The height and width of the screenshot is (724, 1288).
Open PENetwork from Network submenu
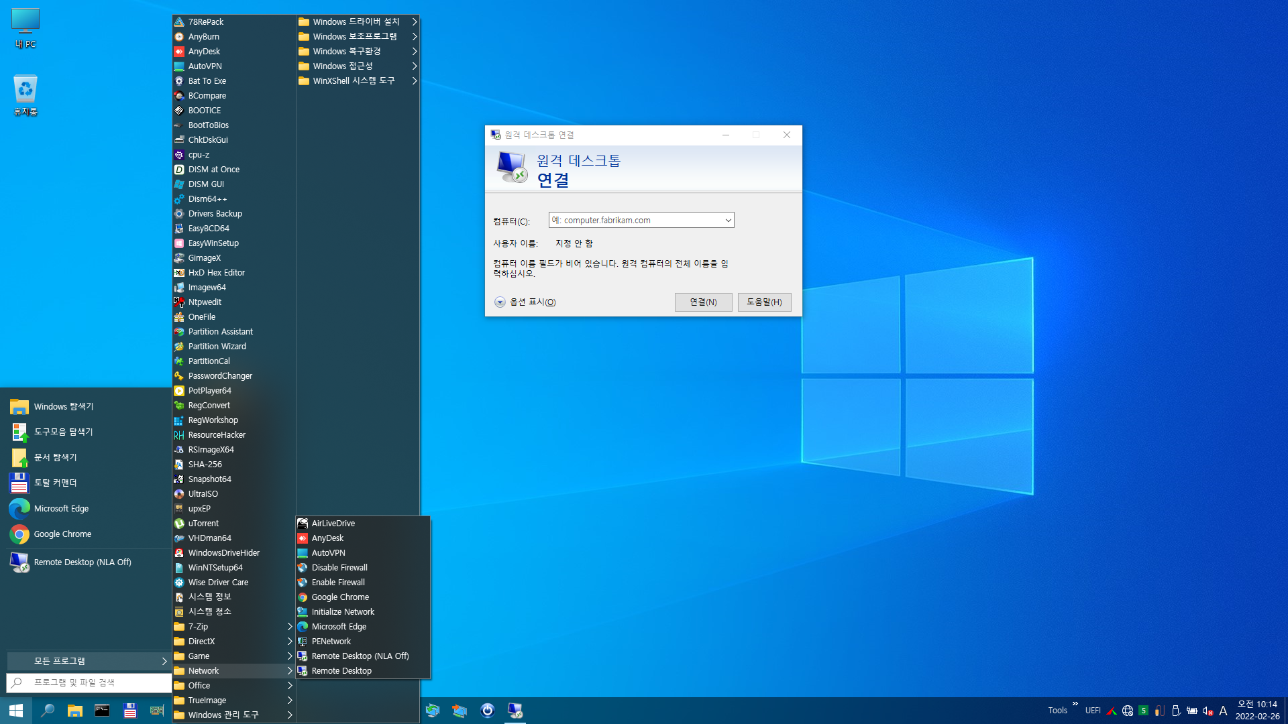click(x=362, y=642)
